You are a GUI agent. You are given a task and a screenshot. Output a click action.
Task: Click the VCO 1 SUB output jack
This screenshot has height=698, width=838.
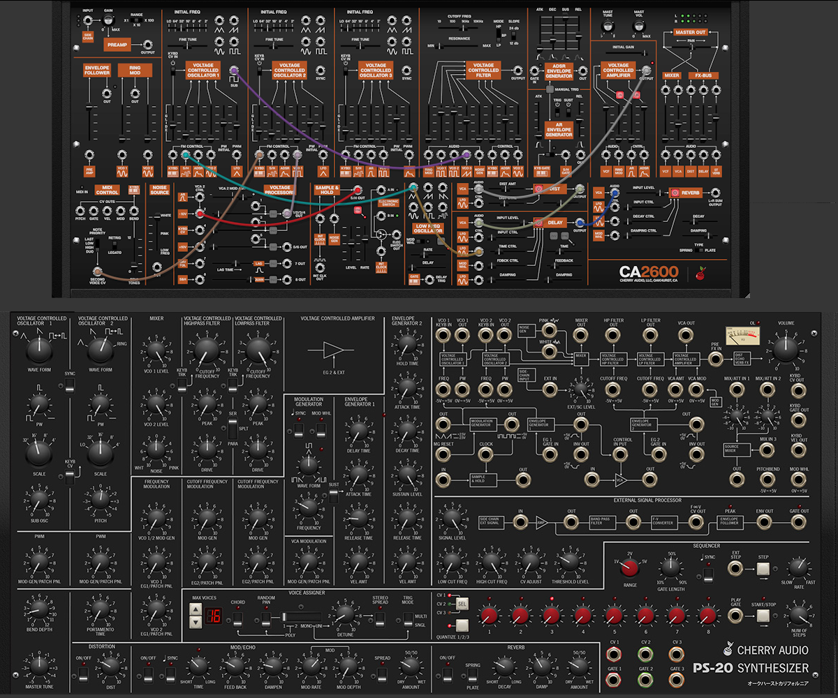point(233,71)
